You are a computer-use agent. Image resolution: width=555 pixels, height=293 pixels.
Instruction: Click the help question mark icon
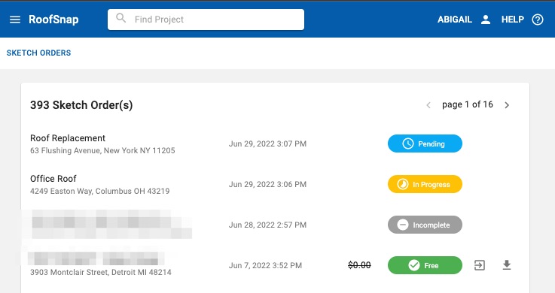(x=537, y=20)
